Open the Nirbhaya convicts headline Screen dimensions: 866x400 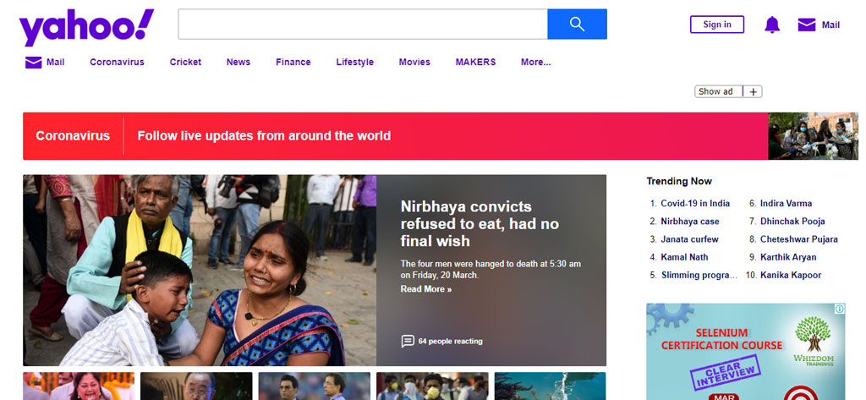pos(480,224)
